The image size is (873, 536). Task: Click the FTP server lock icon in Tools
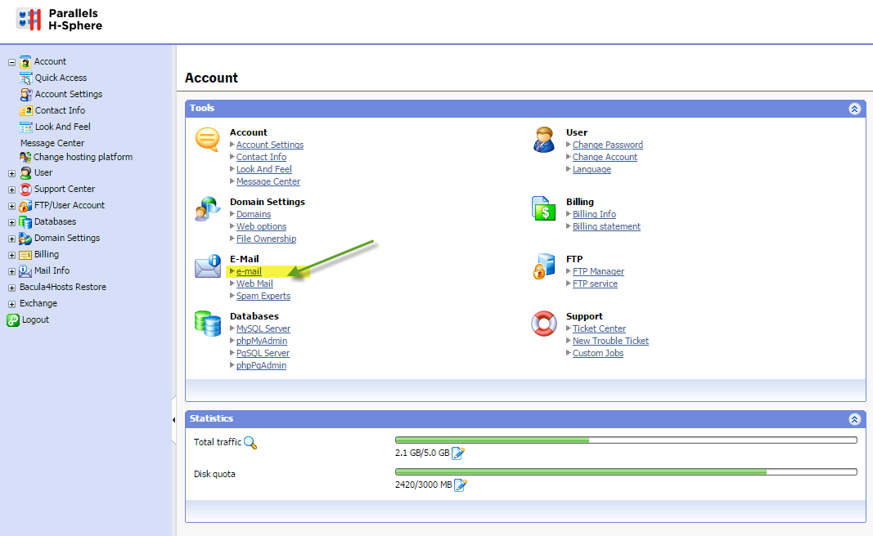[544, 266]
